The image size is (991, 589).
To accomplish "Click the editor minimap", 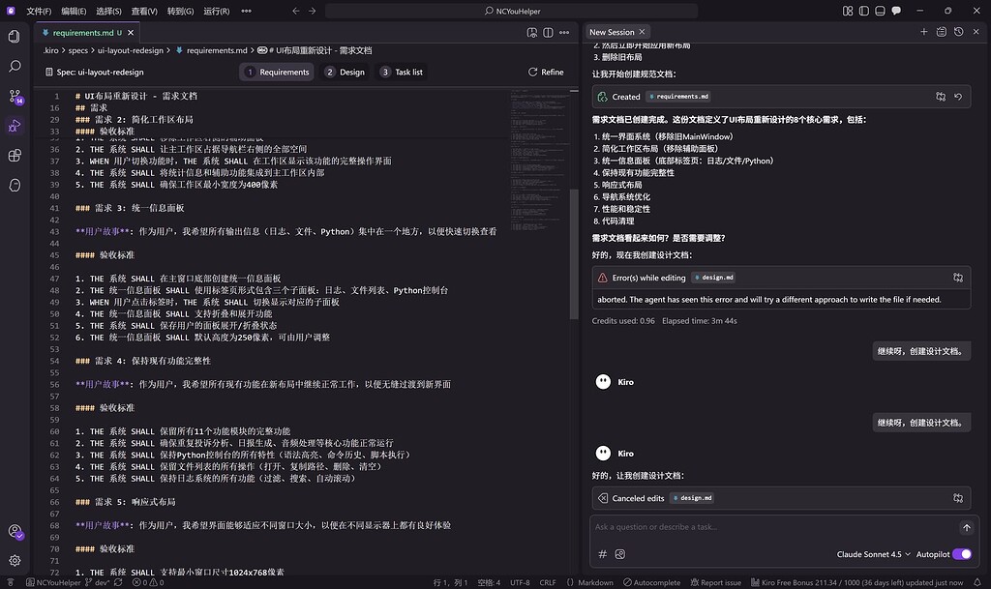I will point(538,161).
